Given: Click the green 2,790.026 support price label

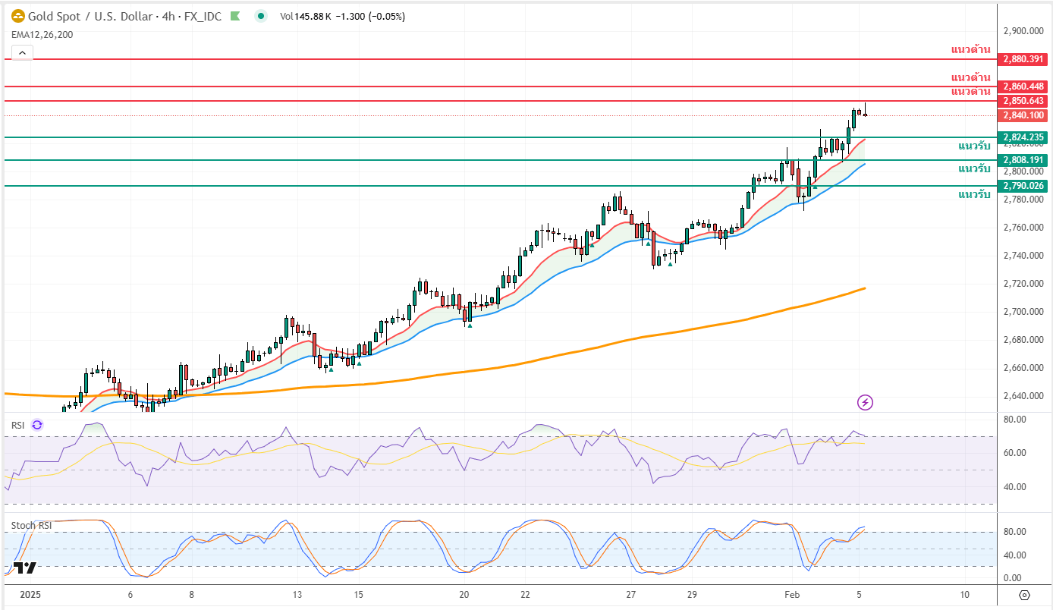Looking at the screenshot, I should pos(1023,186).
